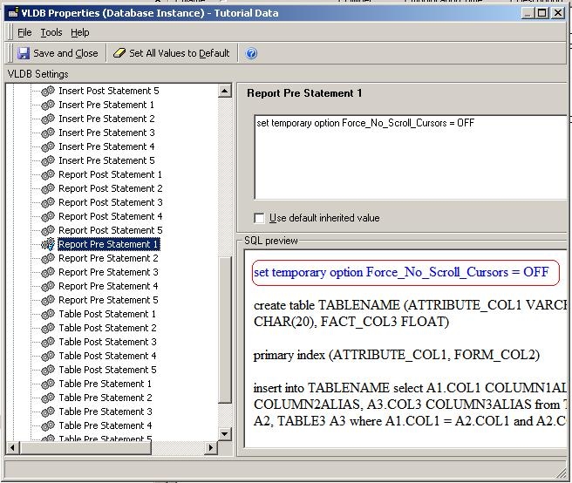Click the tree horizontal scrollbar right arrow
The image size is (572, 483).
pos(211,447)
